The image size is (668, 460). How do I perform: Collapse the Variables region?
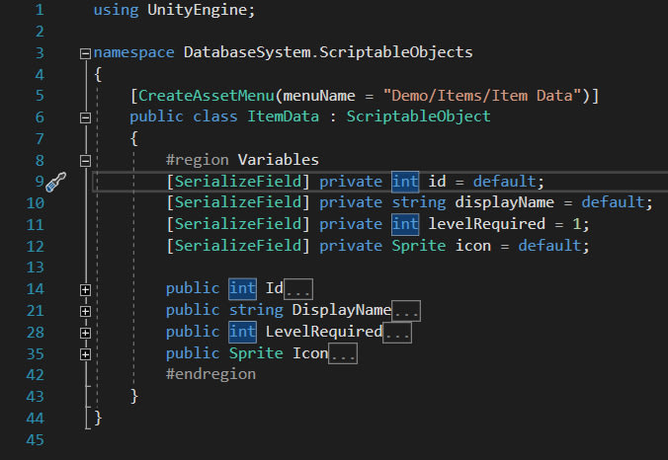click(85, 160)
